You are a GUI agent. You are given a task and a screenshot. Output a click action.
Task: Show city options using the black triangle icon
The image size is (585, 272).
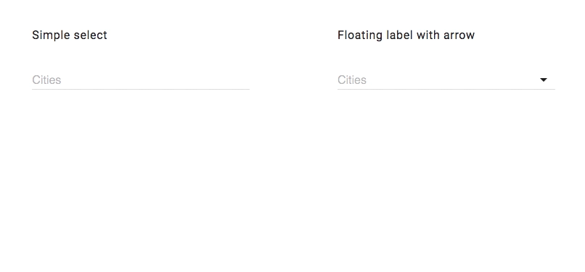[x=544, y=80]
